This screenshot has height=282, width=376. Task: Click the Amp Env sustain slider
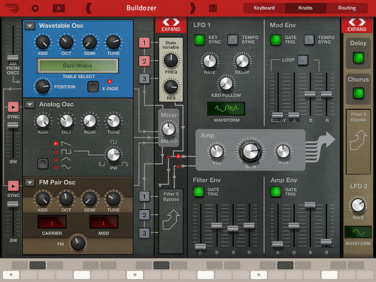coord(310,205)
